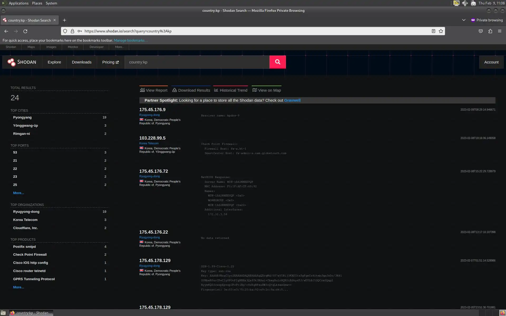The image size is (506, 316).
Task: Open a new browser tab with plus
Action: pyautogui.click(x=64, y=20)
